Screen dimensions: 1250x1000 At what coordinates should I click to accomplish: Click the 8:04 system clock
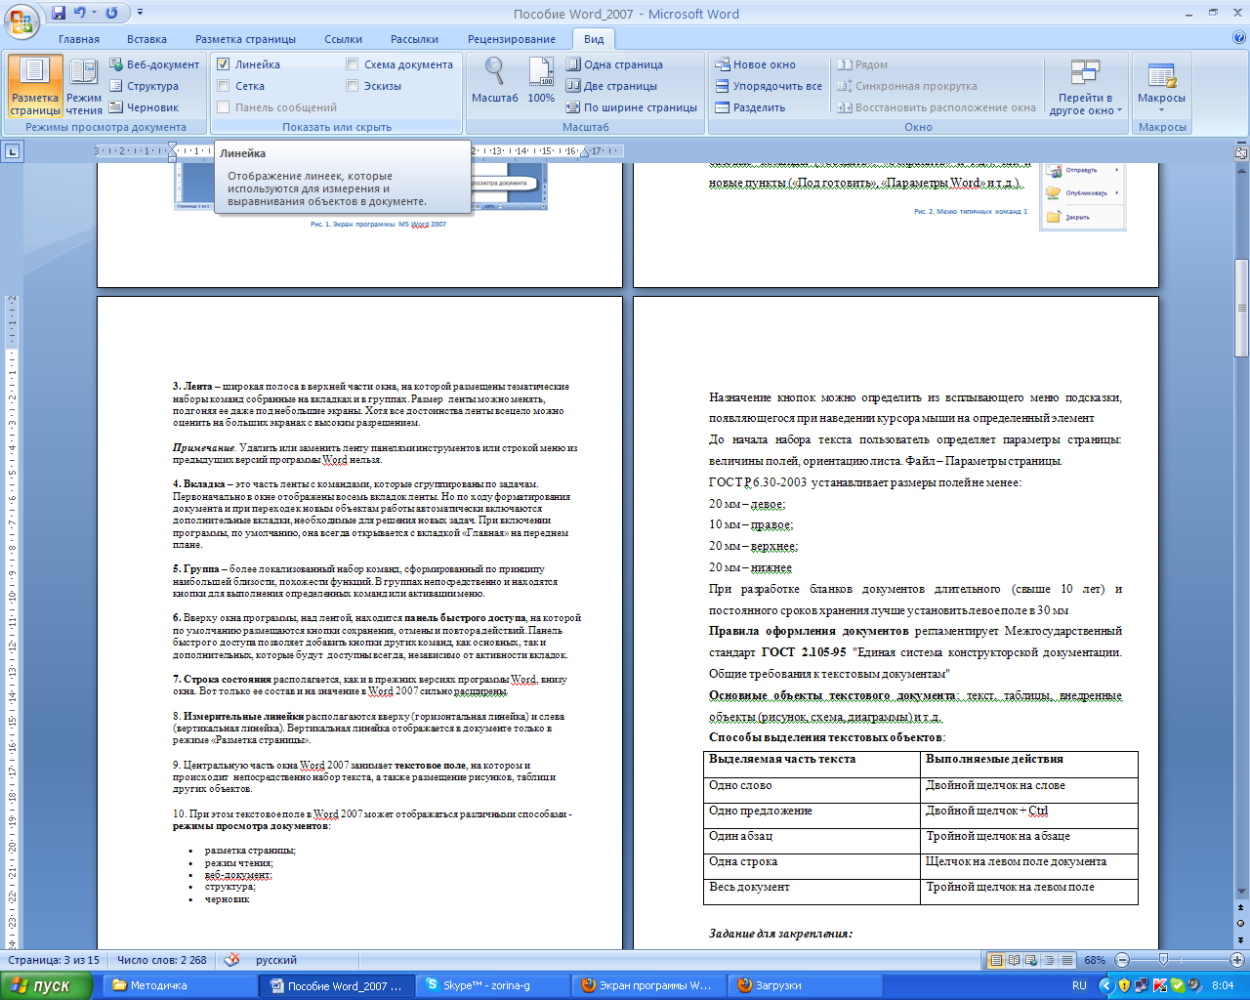click(1223, 985)
